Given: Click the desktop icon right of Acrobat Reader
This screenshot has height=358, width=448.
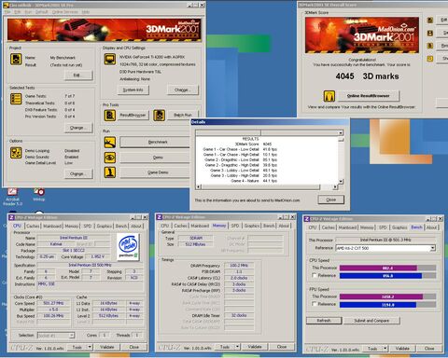Looking at the screenshot, I should 39,195.
